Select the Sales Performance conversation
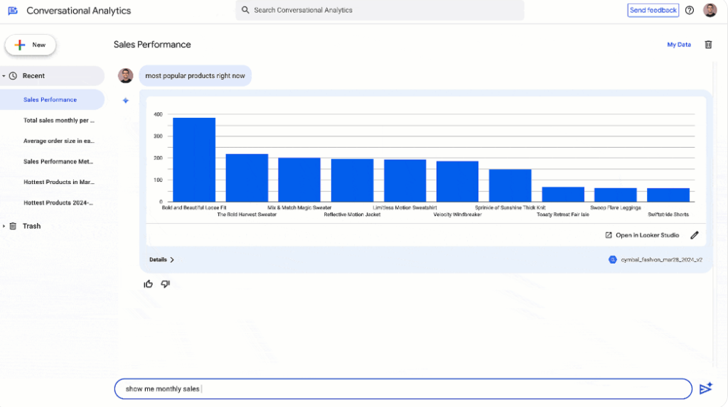Image resolution: width=728 pixels, height=407 pixels. (52, 99)
